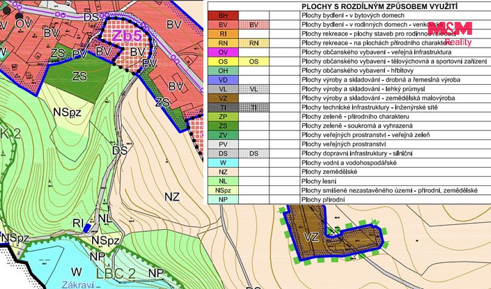Viewport: 491px width, 289px height.
Task: Click 'Plochy zemědělské' legend text
Action: [329, 172]
